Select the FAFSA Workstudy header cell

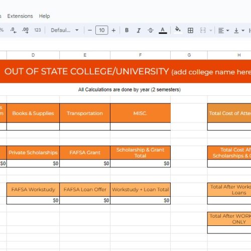tap(33, 189)
